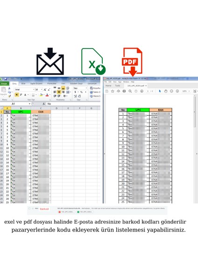Open the Arial font name dropdown
Viewport: 198px width, 280px height.
pos(34,90)
